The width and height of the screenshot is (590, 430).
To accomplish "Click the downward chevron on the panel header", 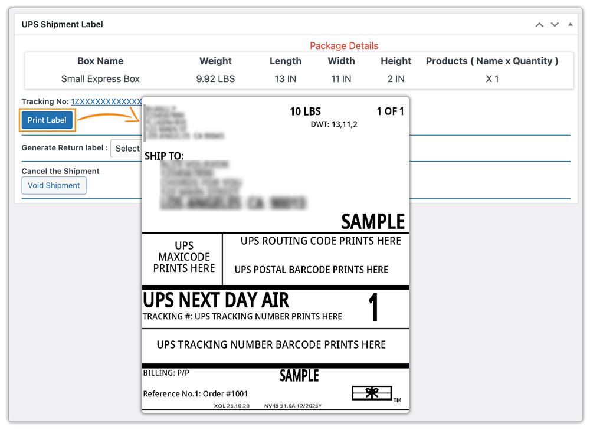I will [x=554, y=24].
